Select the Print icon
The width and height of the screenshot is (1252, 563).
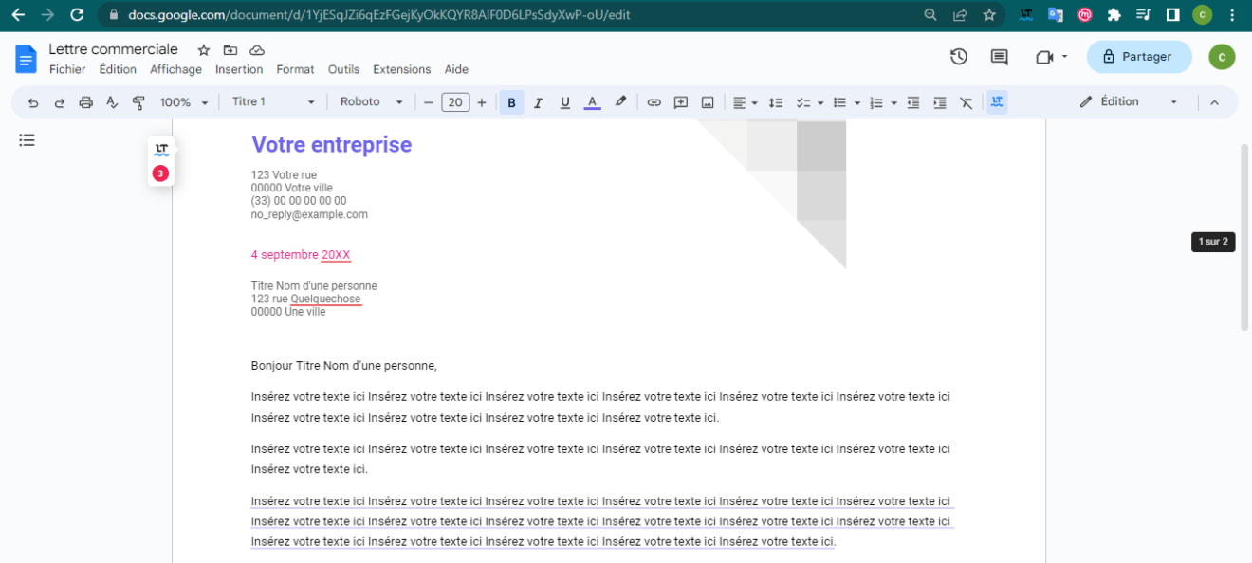pyautogui.click(x=85, y=101)
